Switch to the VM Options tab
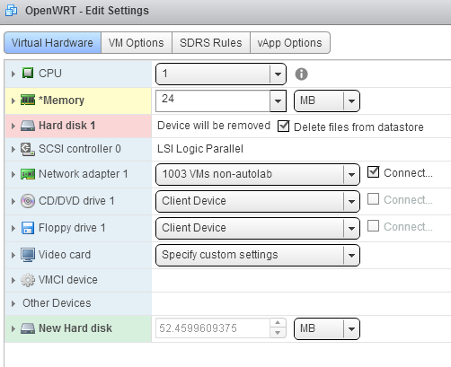The width and height of the screenshot is (451, 367). [x=137, y=43]
